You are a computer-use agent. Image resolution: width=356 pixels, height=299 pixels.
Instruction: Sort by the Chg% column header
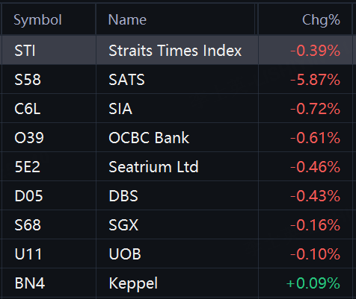[x=321, y=19]
